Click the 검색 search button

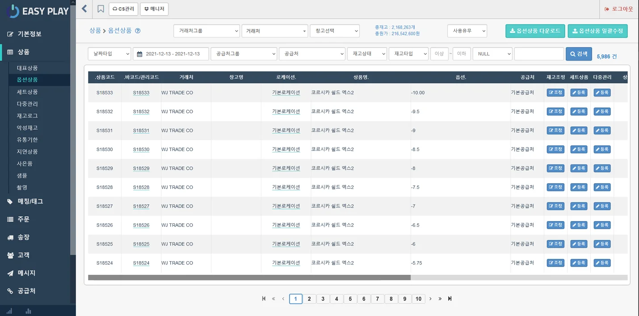tap(579, 54)
